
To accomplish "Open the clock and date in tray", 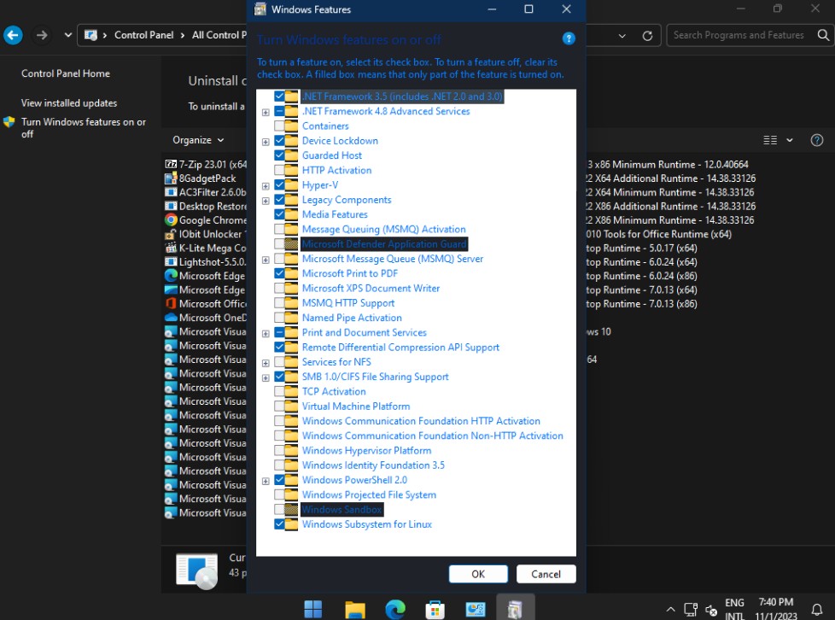I will (776, 609).
